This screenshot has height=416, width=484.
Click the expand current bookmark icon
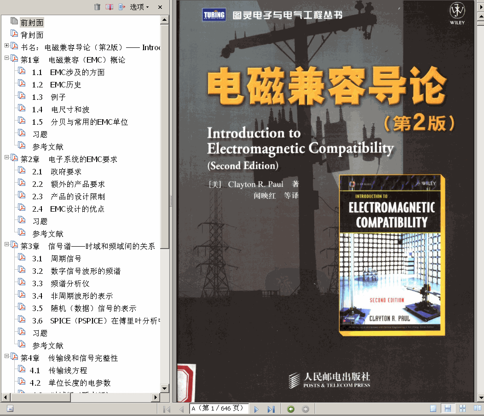[x=121, y=7]
